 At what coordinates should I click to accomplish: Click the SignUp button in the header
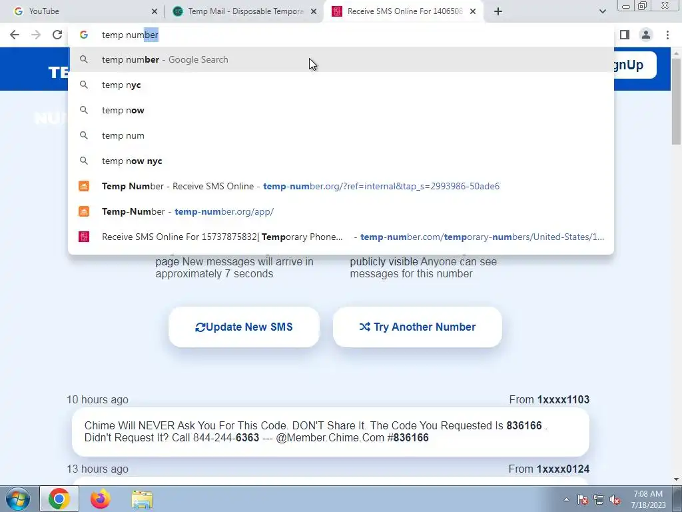coord(635,65)
